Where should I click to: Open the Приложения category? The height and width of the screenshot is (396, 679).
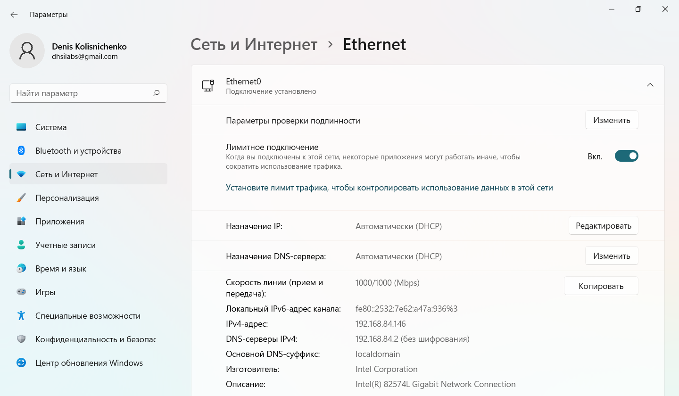click(x=59, y=222)
